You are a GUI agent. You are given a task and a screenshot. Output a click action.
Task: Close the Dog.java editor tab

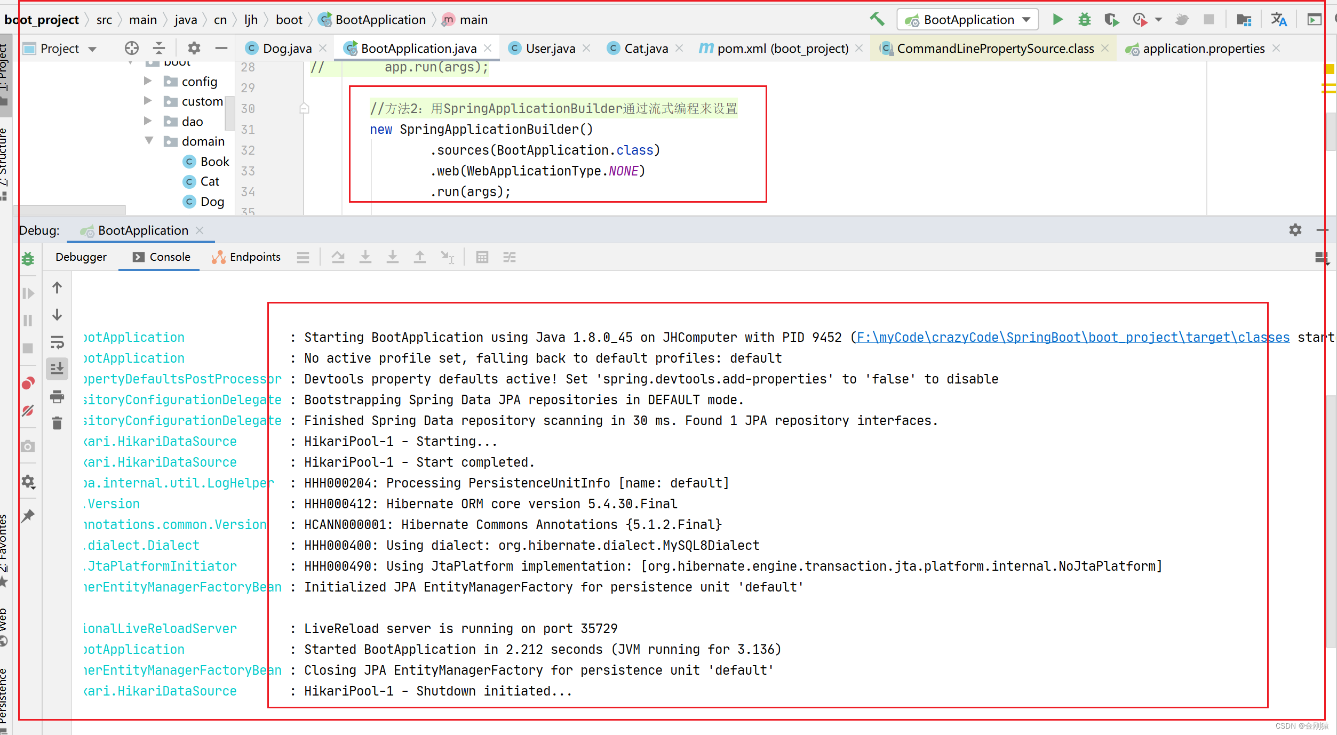(x=323, y=48)
